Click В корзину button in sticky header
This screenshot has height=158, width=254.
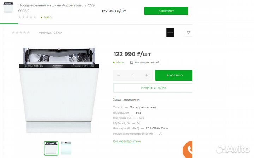(x=166, y=11)
